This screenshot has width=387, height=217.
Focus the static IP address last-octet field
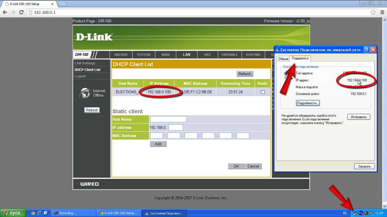point(176,127)
